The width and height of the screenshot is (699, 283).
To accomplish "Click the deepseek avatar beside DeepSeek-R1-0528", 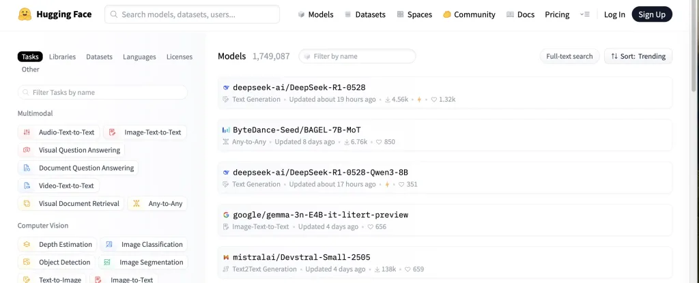I will (226, 87).
